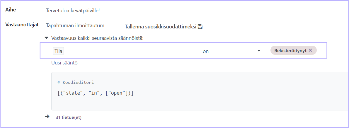349x128 pixels.
Task: Open the Tapahtuman ilmoittautum recipients model field
Action: [75, 25]
